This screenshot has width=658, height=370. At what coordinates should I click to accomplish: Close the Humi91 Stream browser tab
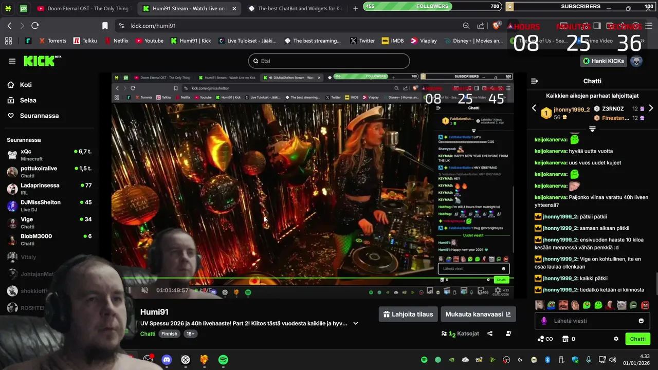pyautogui.click(x=234, y=9)
